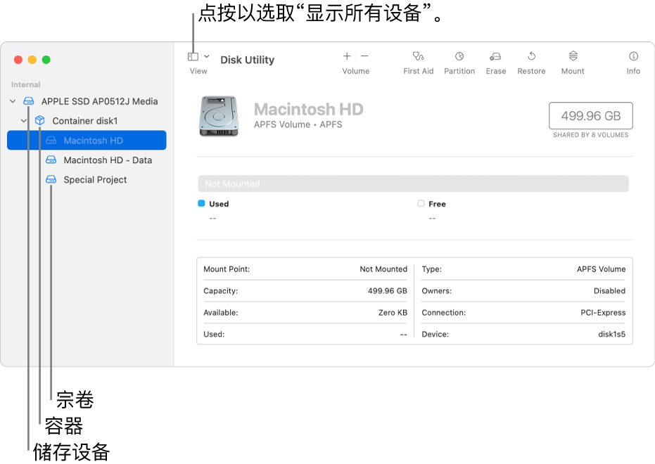Click the Disk Utility window title
655x464 pixels.
[x=248, y=60]
